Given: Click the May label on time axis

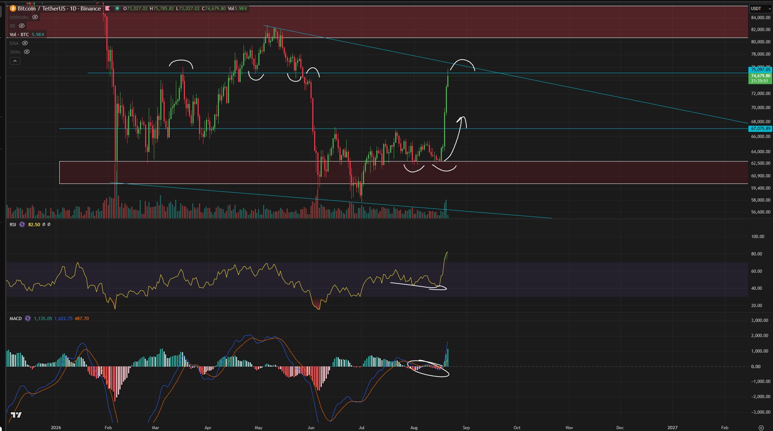Looking at the screenshot, I should tap(258, 428).
